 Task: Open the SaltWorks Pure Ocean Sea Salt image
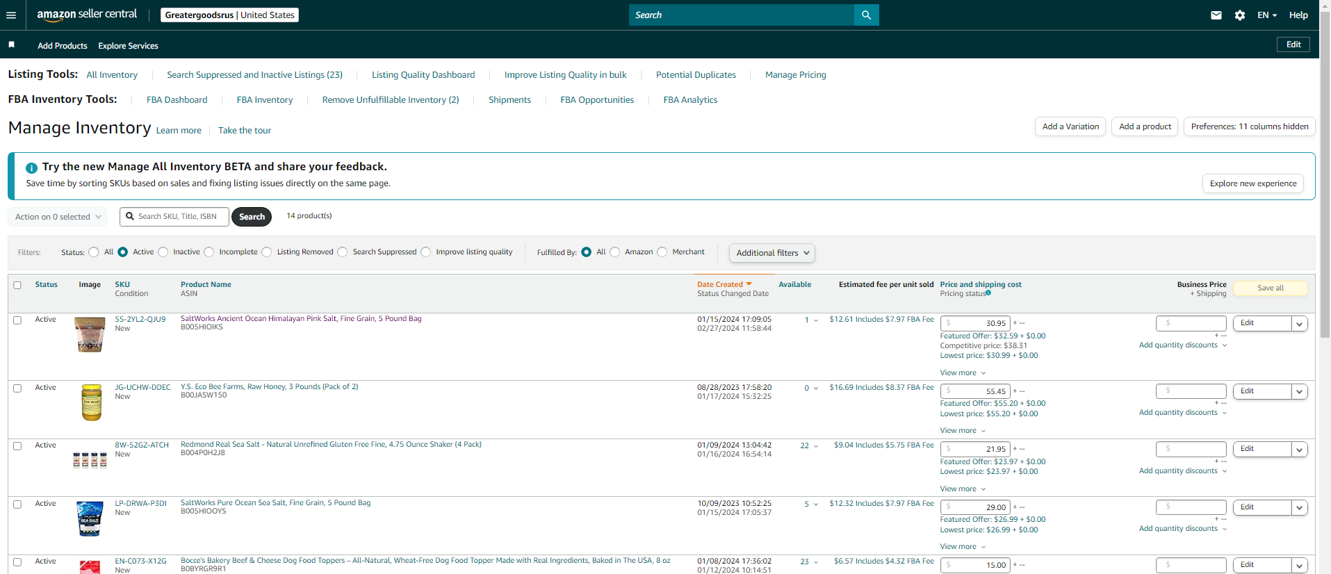point(90,519)
